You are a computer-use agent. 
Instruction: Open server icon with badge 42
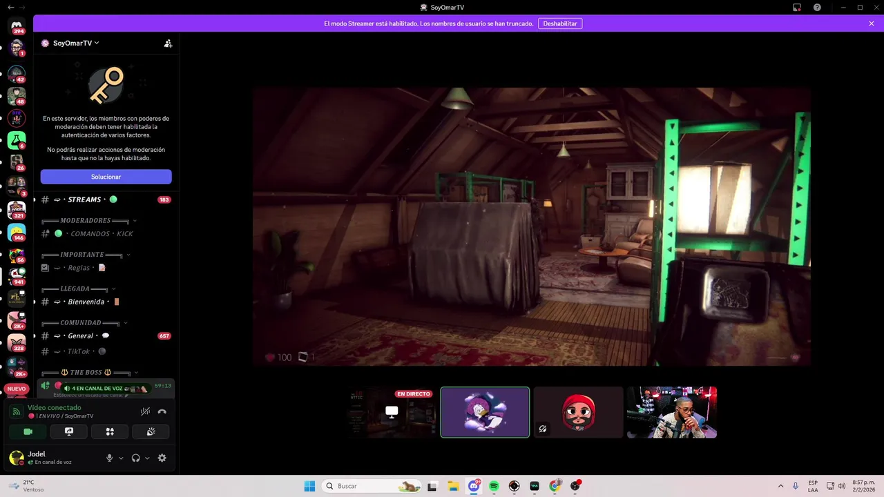pos(17,73)
